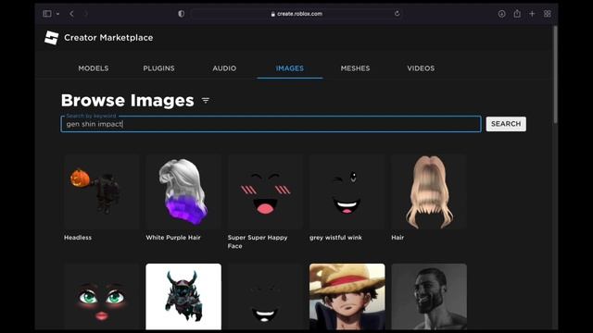Expand the sidebar dropdown arrow in toolbar

click(57, 14)
